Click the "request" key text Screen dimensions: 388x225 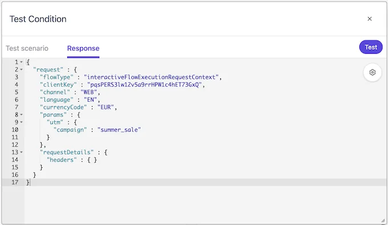(x=48, y=70)
